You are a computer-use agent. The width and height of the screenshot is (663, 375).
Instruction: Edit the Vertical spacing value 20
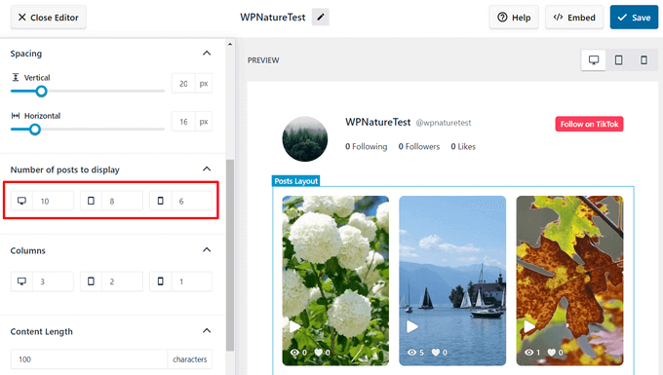click(183, 84)
